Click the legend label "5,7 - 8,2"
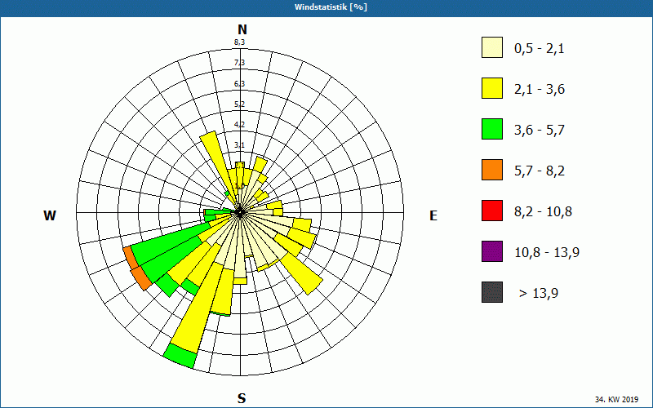Image resolution: width=653 pixels, height=408 pixels. click(540, 171)
